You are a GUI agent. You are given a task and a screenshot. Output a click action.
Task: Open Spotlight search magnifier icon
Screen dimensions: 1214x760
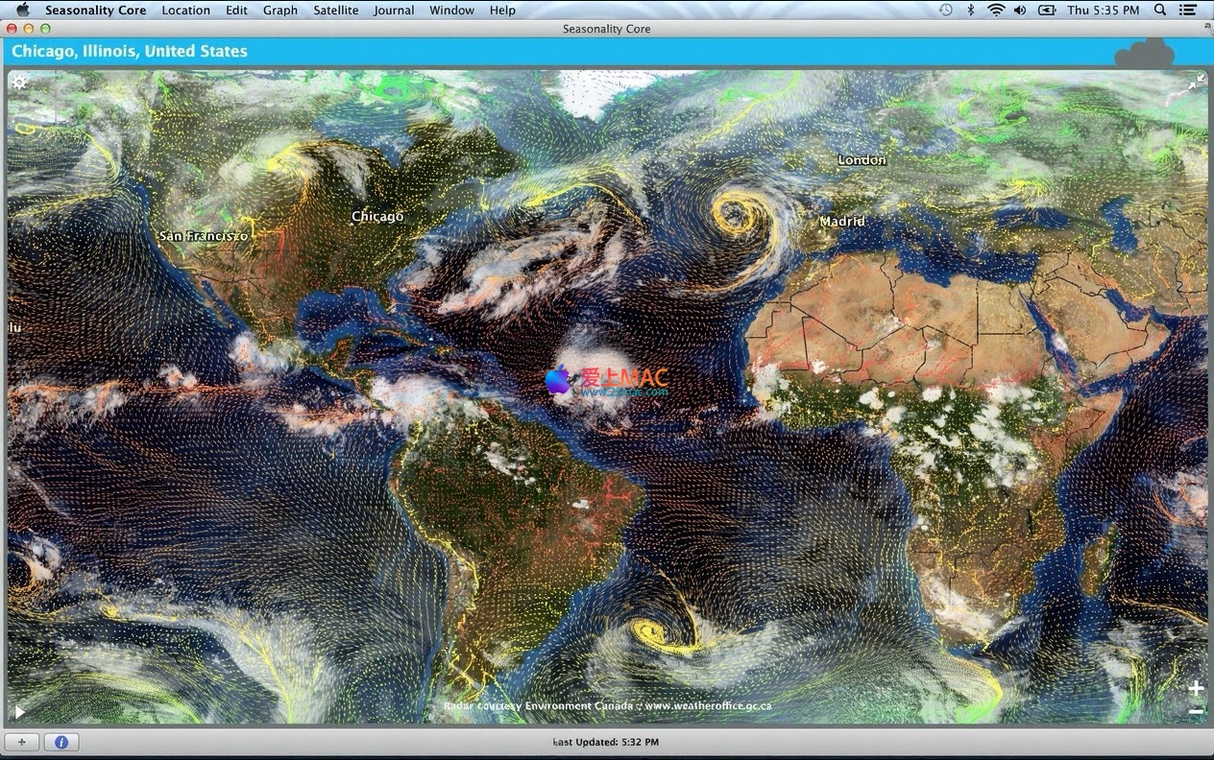1160,10
